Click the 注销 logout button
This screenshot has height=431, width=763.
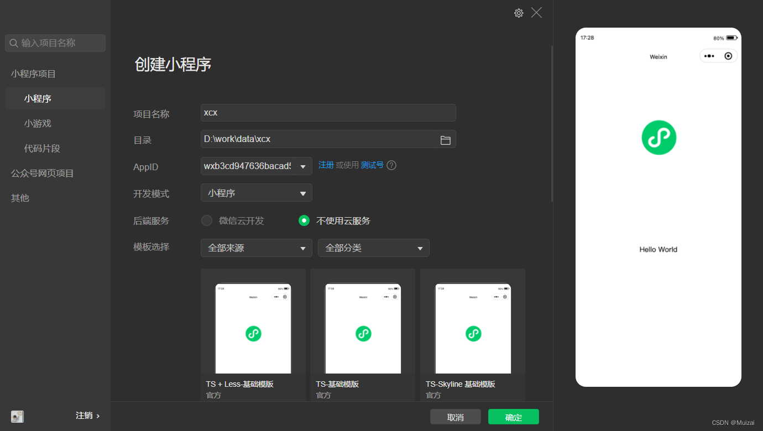[84, 416]
